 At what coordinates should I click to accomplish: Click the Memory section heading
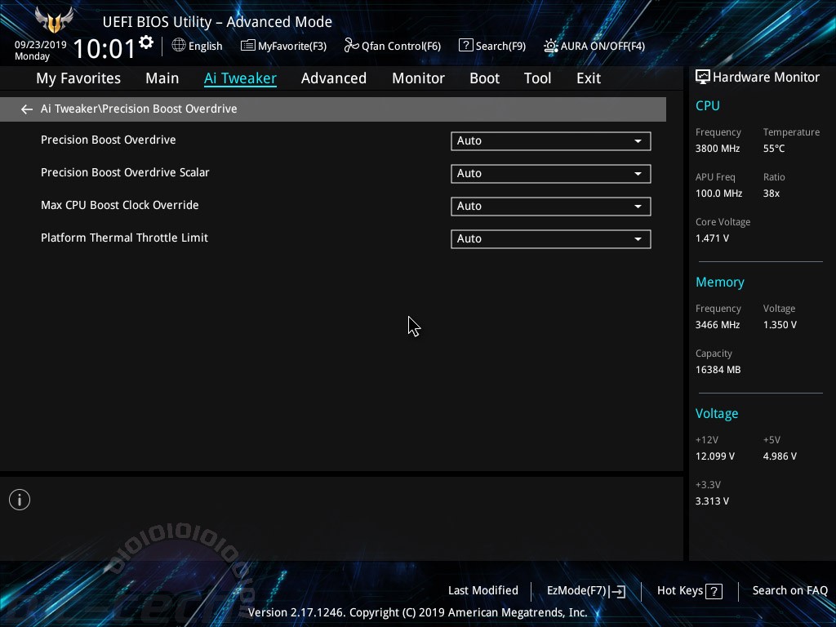pyautogui.click(x=720, y=282)
